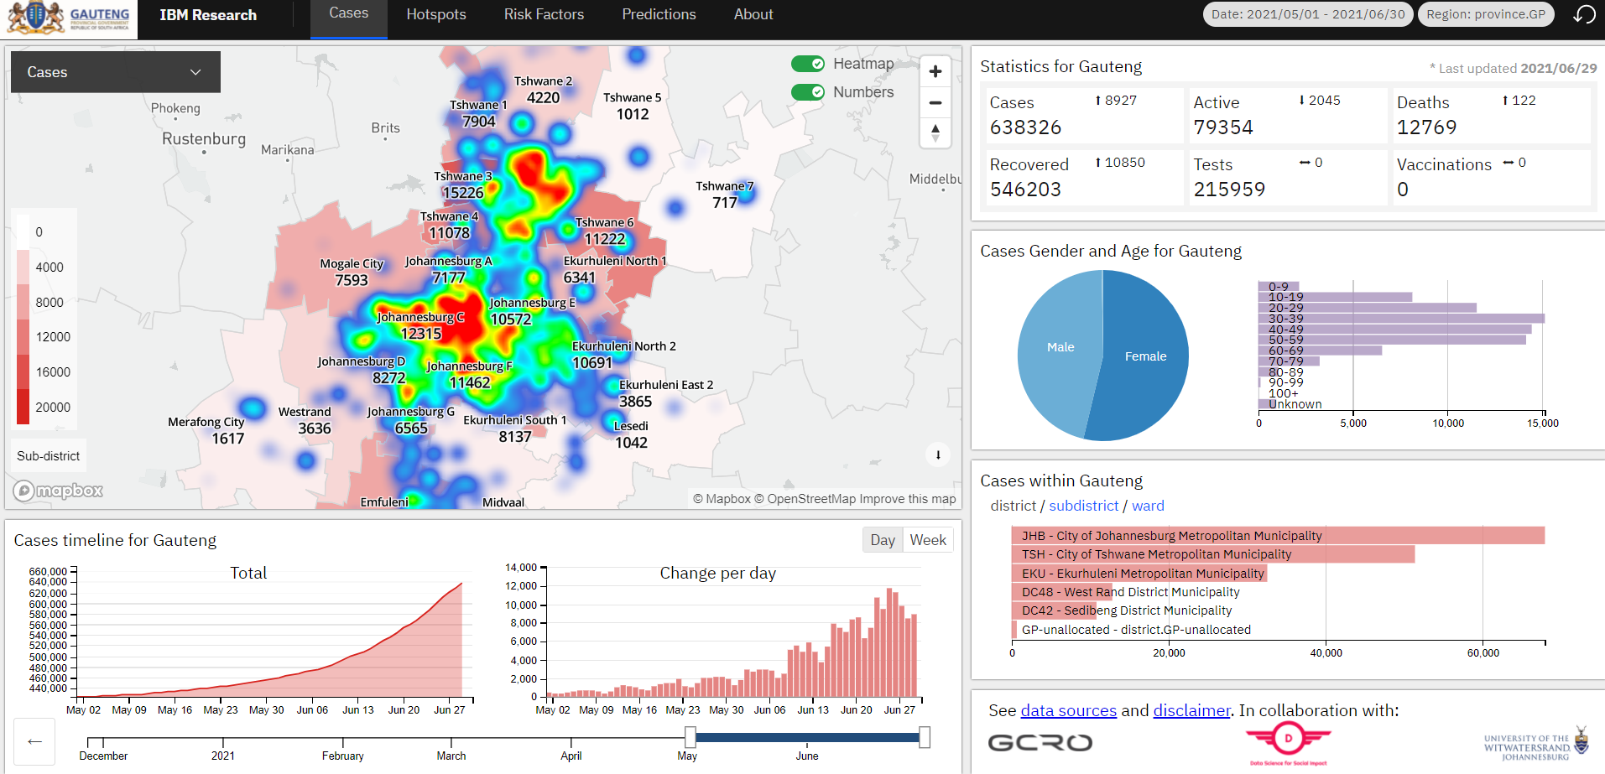Turn off the Numbers toggle
Image resolution: width=1605 pixels, height=774 pixels.
(808, 92)
